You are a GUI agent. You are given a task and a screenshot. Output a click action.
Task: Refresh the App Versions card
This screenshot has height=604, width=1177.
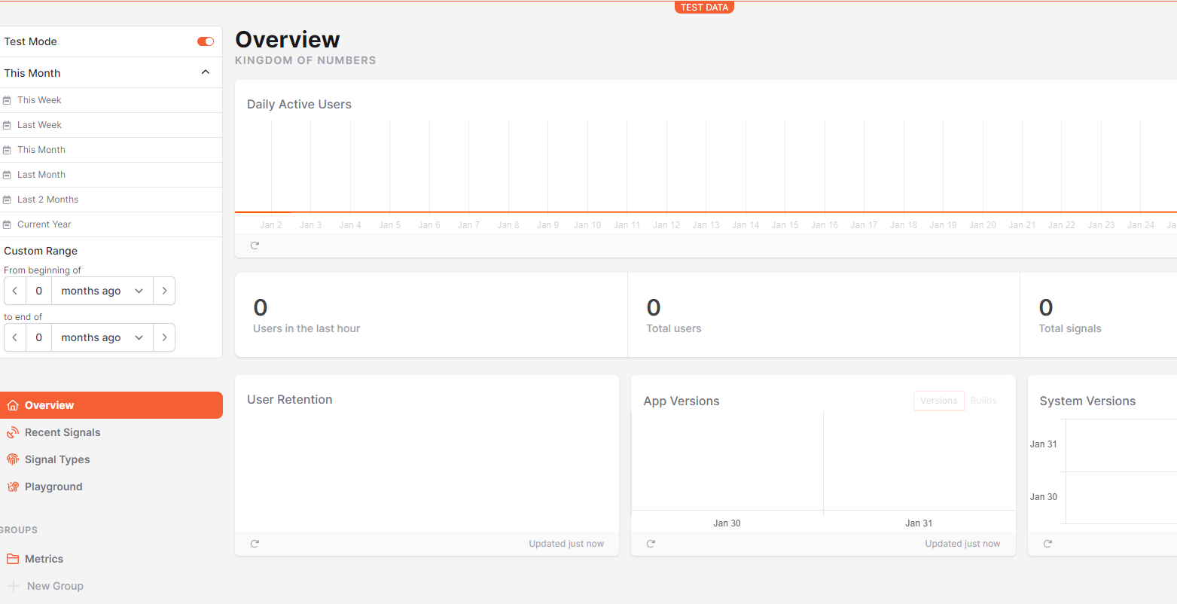coord(651,544)
